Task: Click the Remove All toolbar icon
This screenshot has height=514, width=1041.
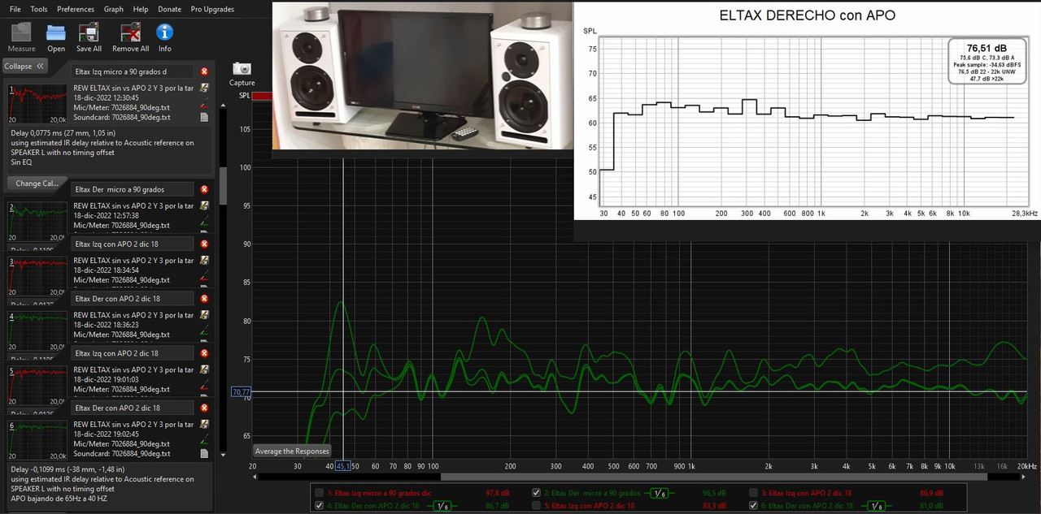Action: pos(129,33)
